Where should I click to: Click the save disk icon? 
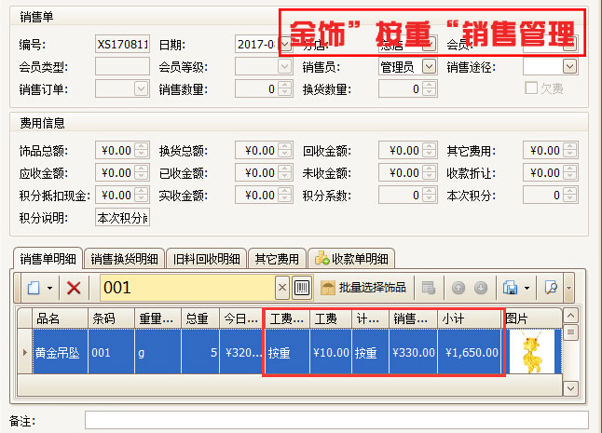510,288
